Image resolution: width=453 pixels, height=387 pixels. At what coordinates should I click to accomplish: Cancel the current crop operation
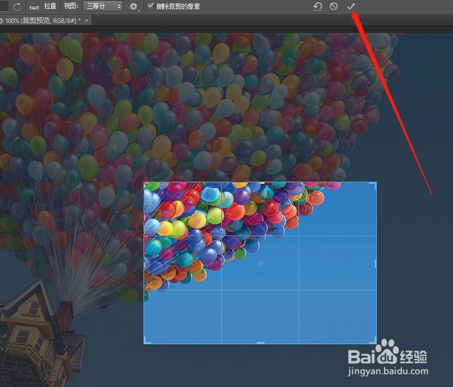[333, 6]
